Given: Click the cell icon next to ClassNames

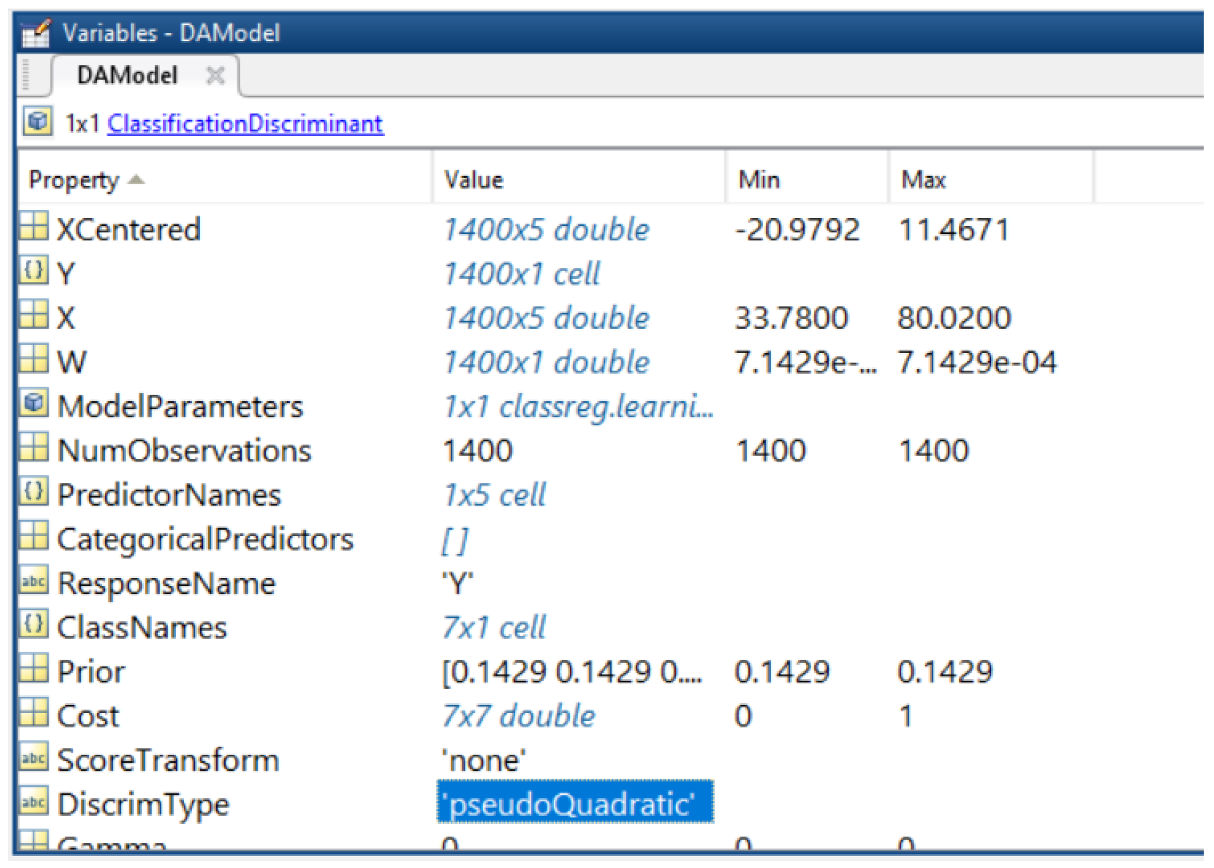Looking at the screenshot, I should (34, 624).
